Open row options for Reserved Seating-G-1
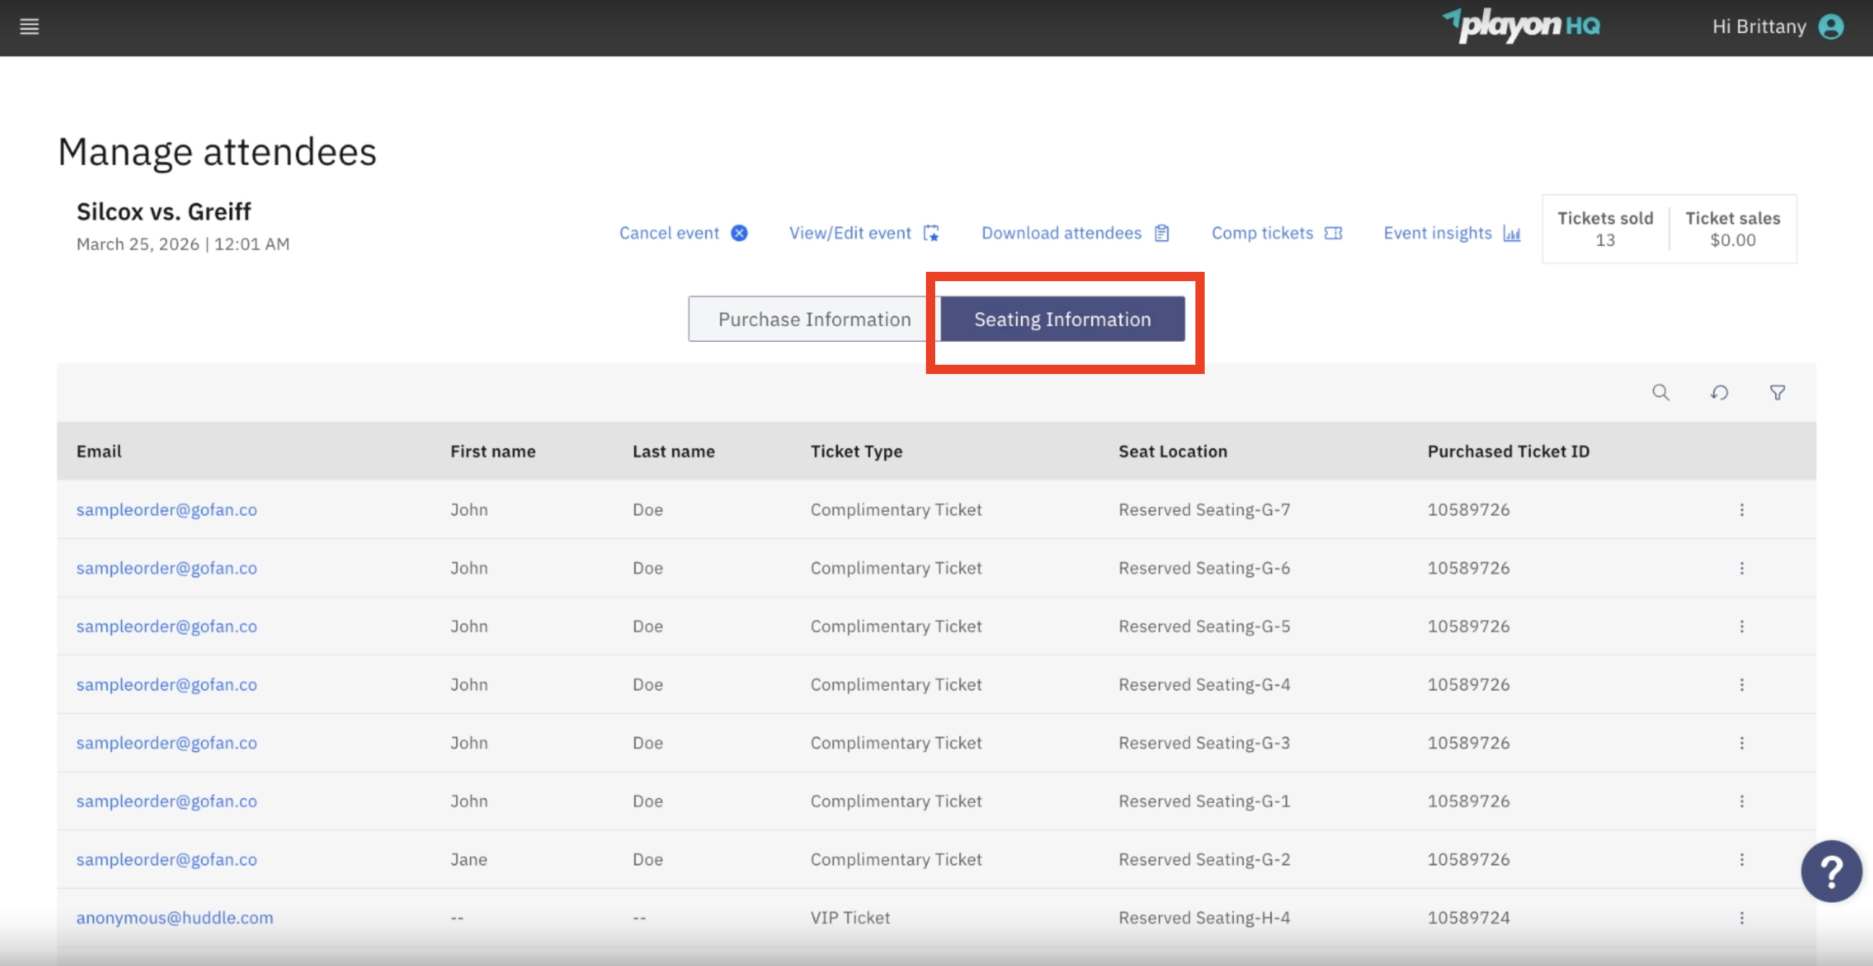1873x966 pixels. 1742,801
